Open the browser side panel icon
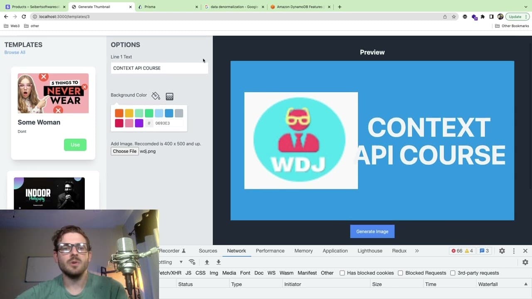This screenshot has width=532, height=299. pos(491,17)
